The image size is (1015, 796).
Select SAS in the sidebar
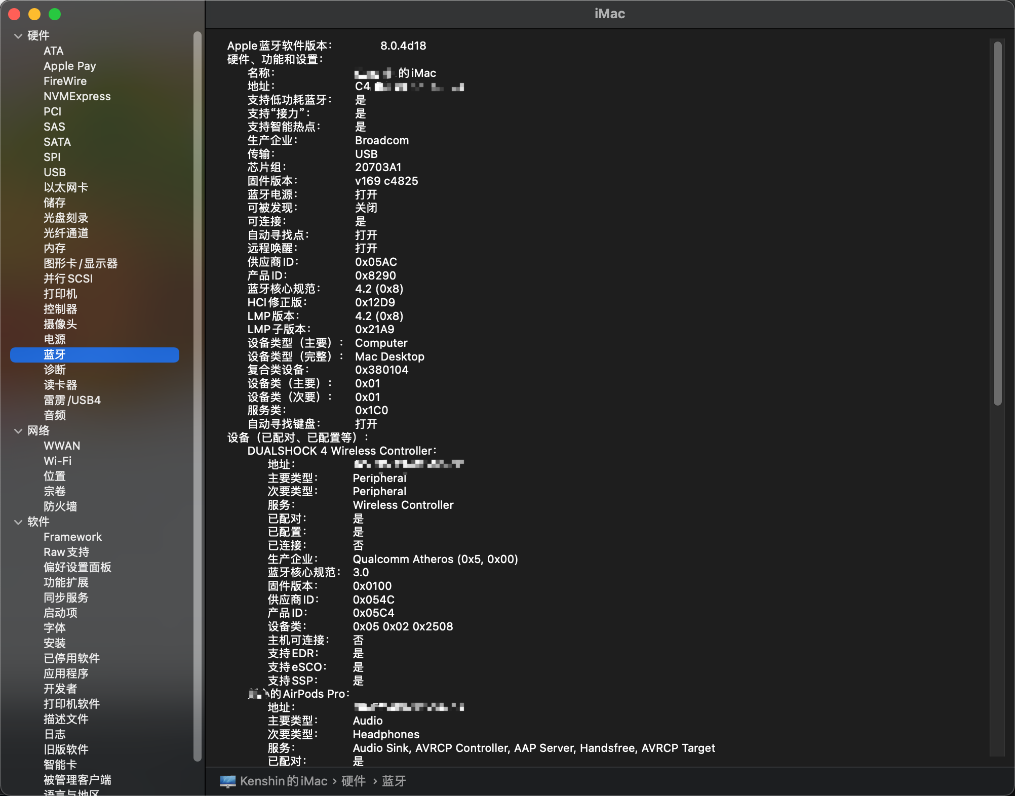[x=54, y=127]
